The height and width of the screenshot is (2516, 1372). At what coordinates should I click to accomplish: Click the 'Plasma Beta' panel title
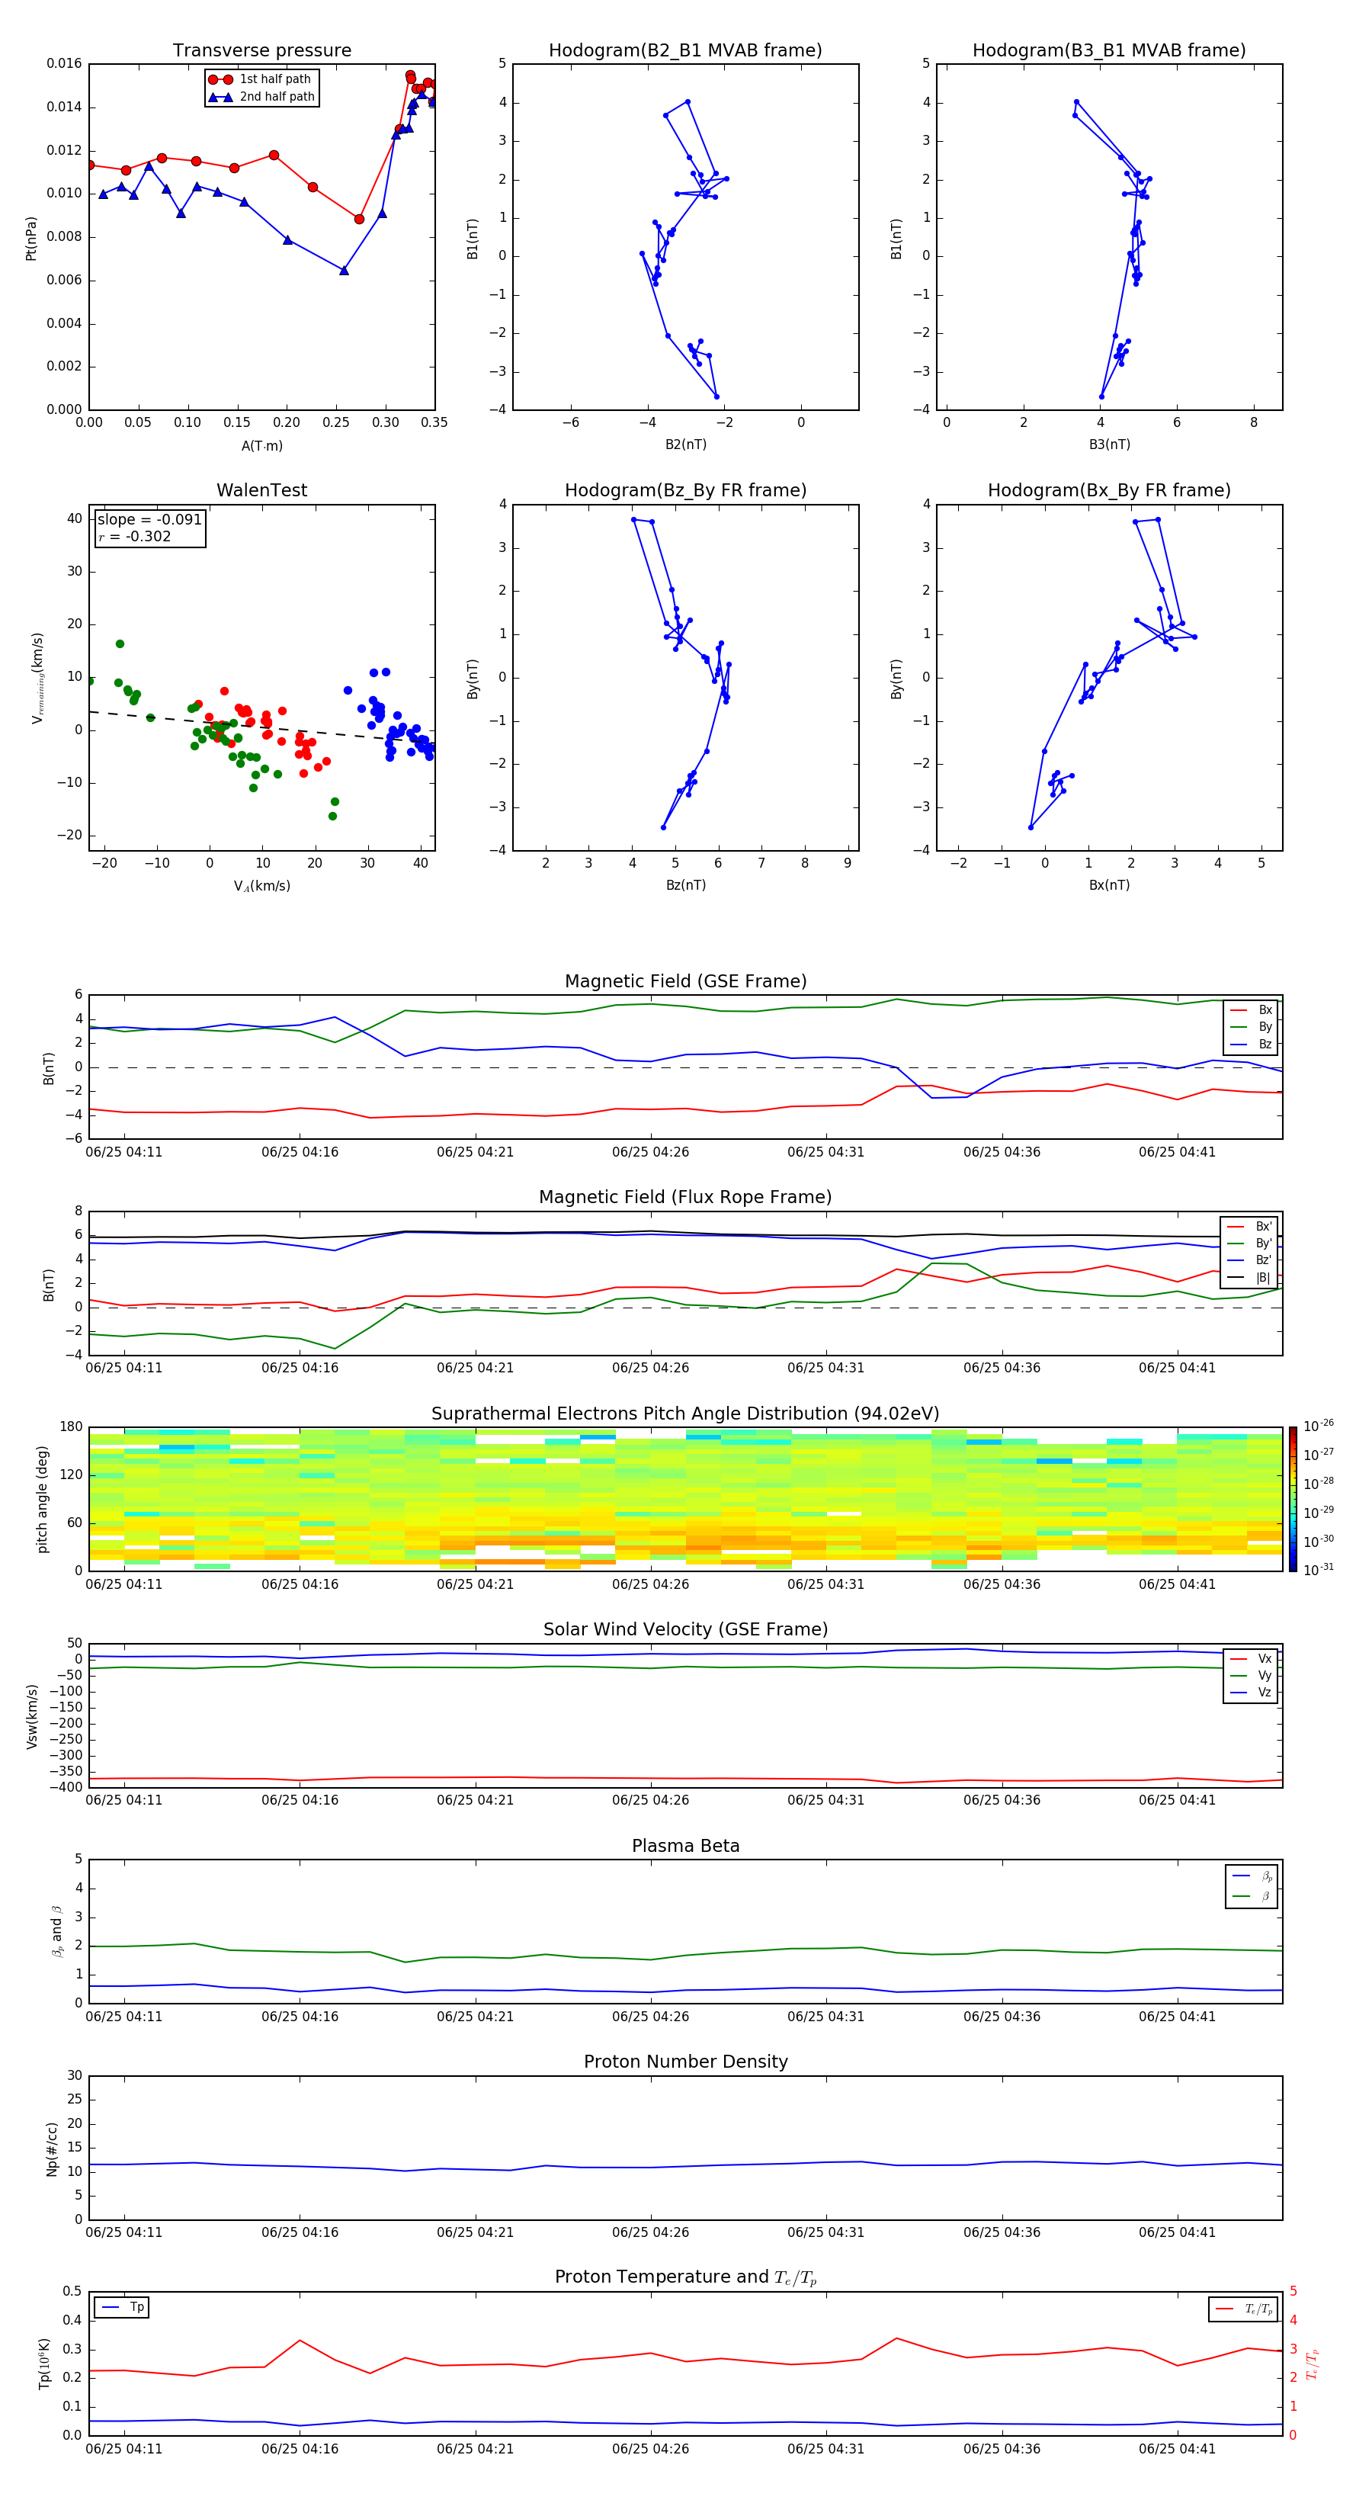coord(685,1846)
